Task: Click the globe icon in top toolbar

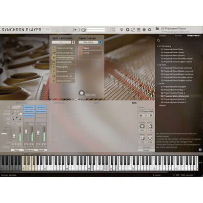Action: click(x=144, y=30)
